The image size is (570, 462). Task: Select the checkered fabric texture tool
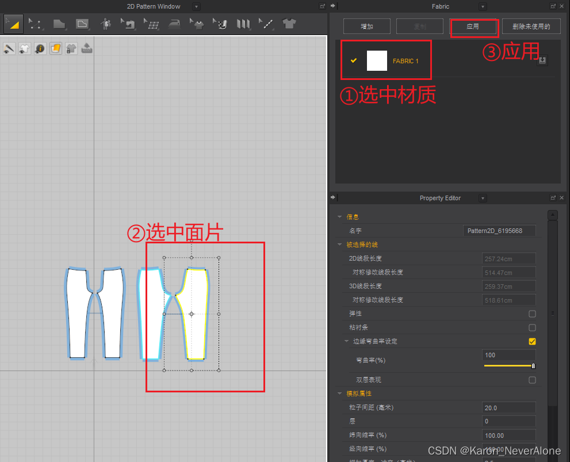click(x=220, y=24)
